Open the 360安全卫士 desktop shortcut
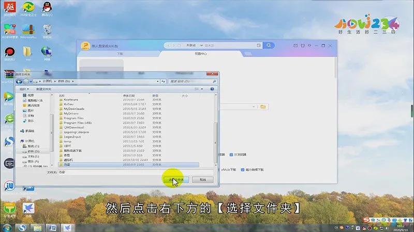This screenshot has width=414, height=232. [28, 9]
